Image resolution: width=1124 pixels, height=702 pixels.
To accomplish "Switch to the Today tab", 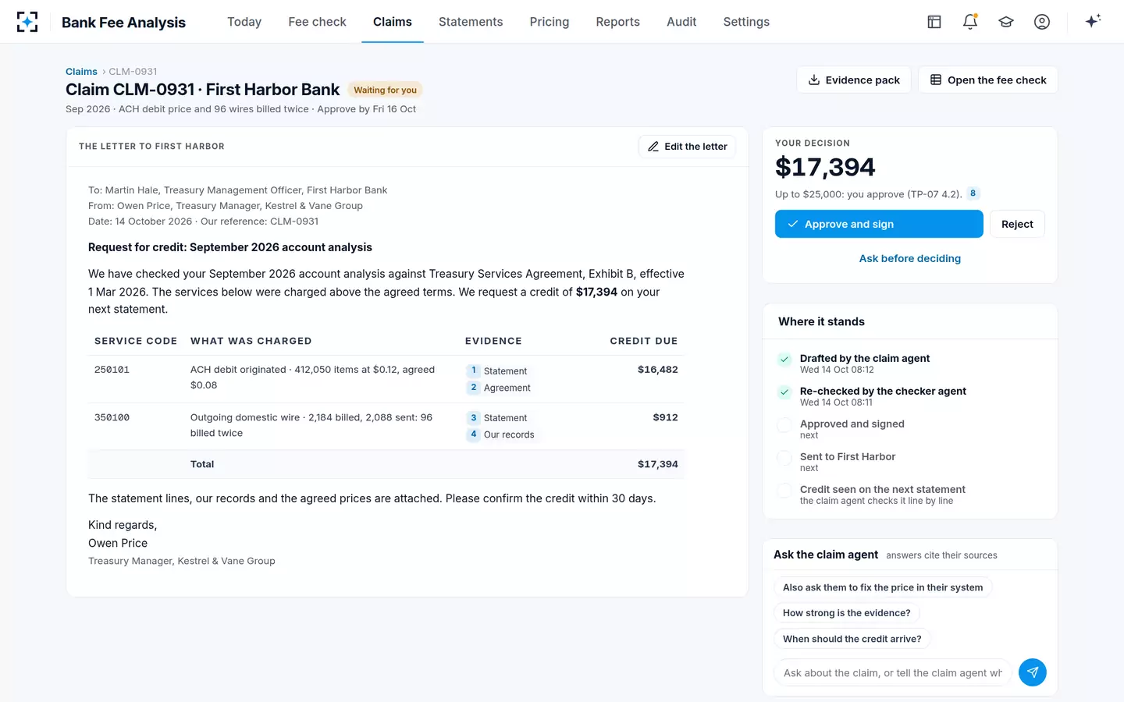I will pos(244,22).
